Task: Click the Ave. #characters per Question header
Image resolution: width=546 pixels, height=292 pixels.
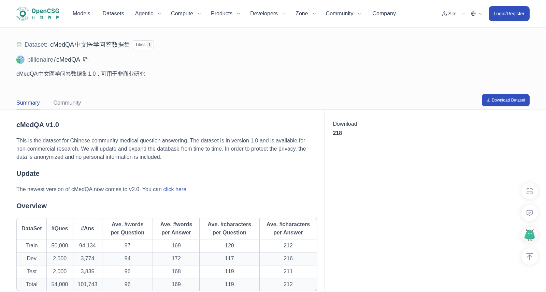Action: [229, 229]
